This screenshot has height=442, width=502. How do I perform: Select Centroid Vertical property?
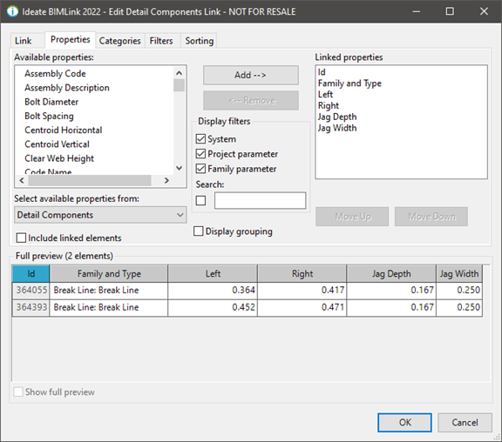57,144
